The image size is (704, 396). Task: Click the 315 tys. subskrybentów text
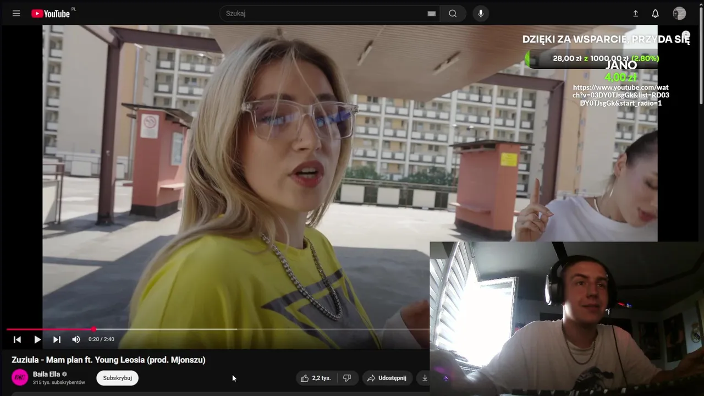[x=59, y=382]
